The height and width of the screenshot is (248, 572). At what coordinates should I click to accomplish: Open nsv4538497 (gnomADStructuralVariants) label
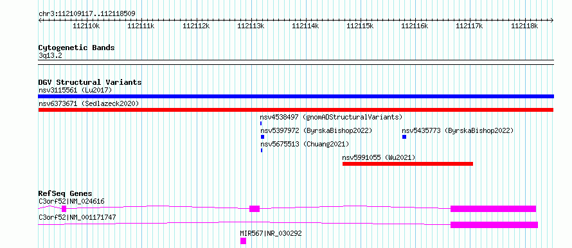pyautogui.click(x=331, y=117)
